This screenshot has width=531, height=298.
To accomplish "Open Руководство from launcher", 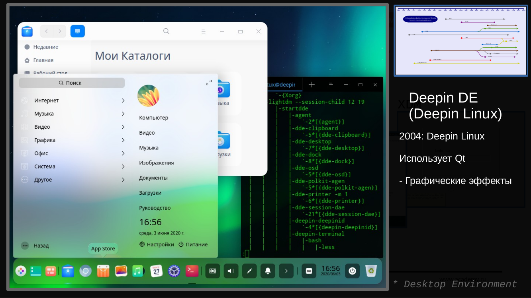I will (x=155, y=208).
